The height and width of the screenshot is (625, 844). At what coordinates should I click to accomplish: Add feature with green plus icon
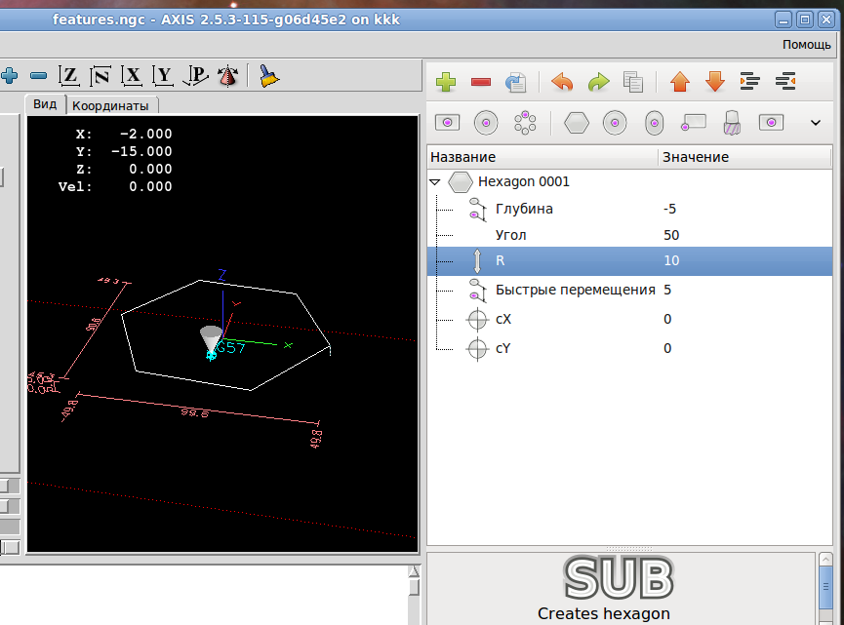[446, 82]
